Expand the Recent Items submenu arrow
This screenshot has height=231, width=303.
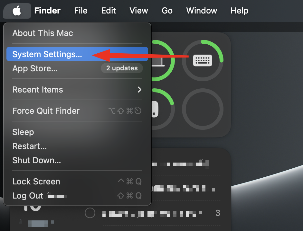click(139, 89)
